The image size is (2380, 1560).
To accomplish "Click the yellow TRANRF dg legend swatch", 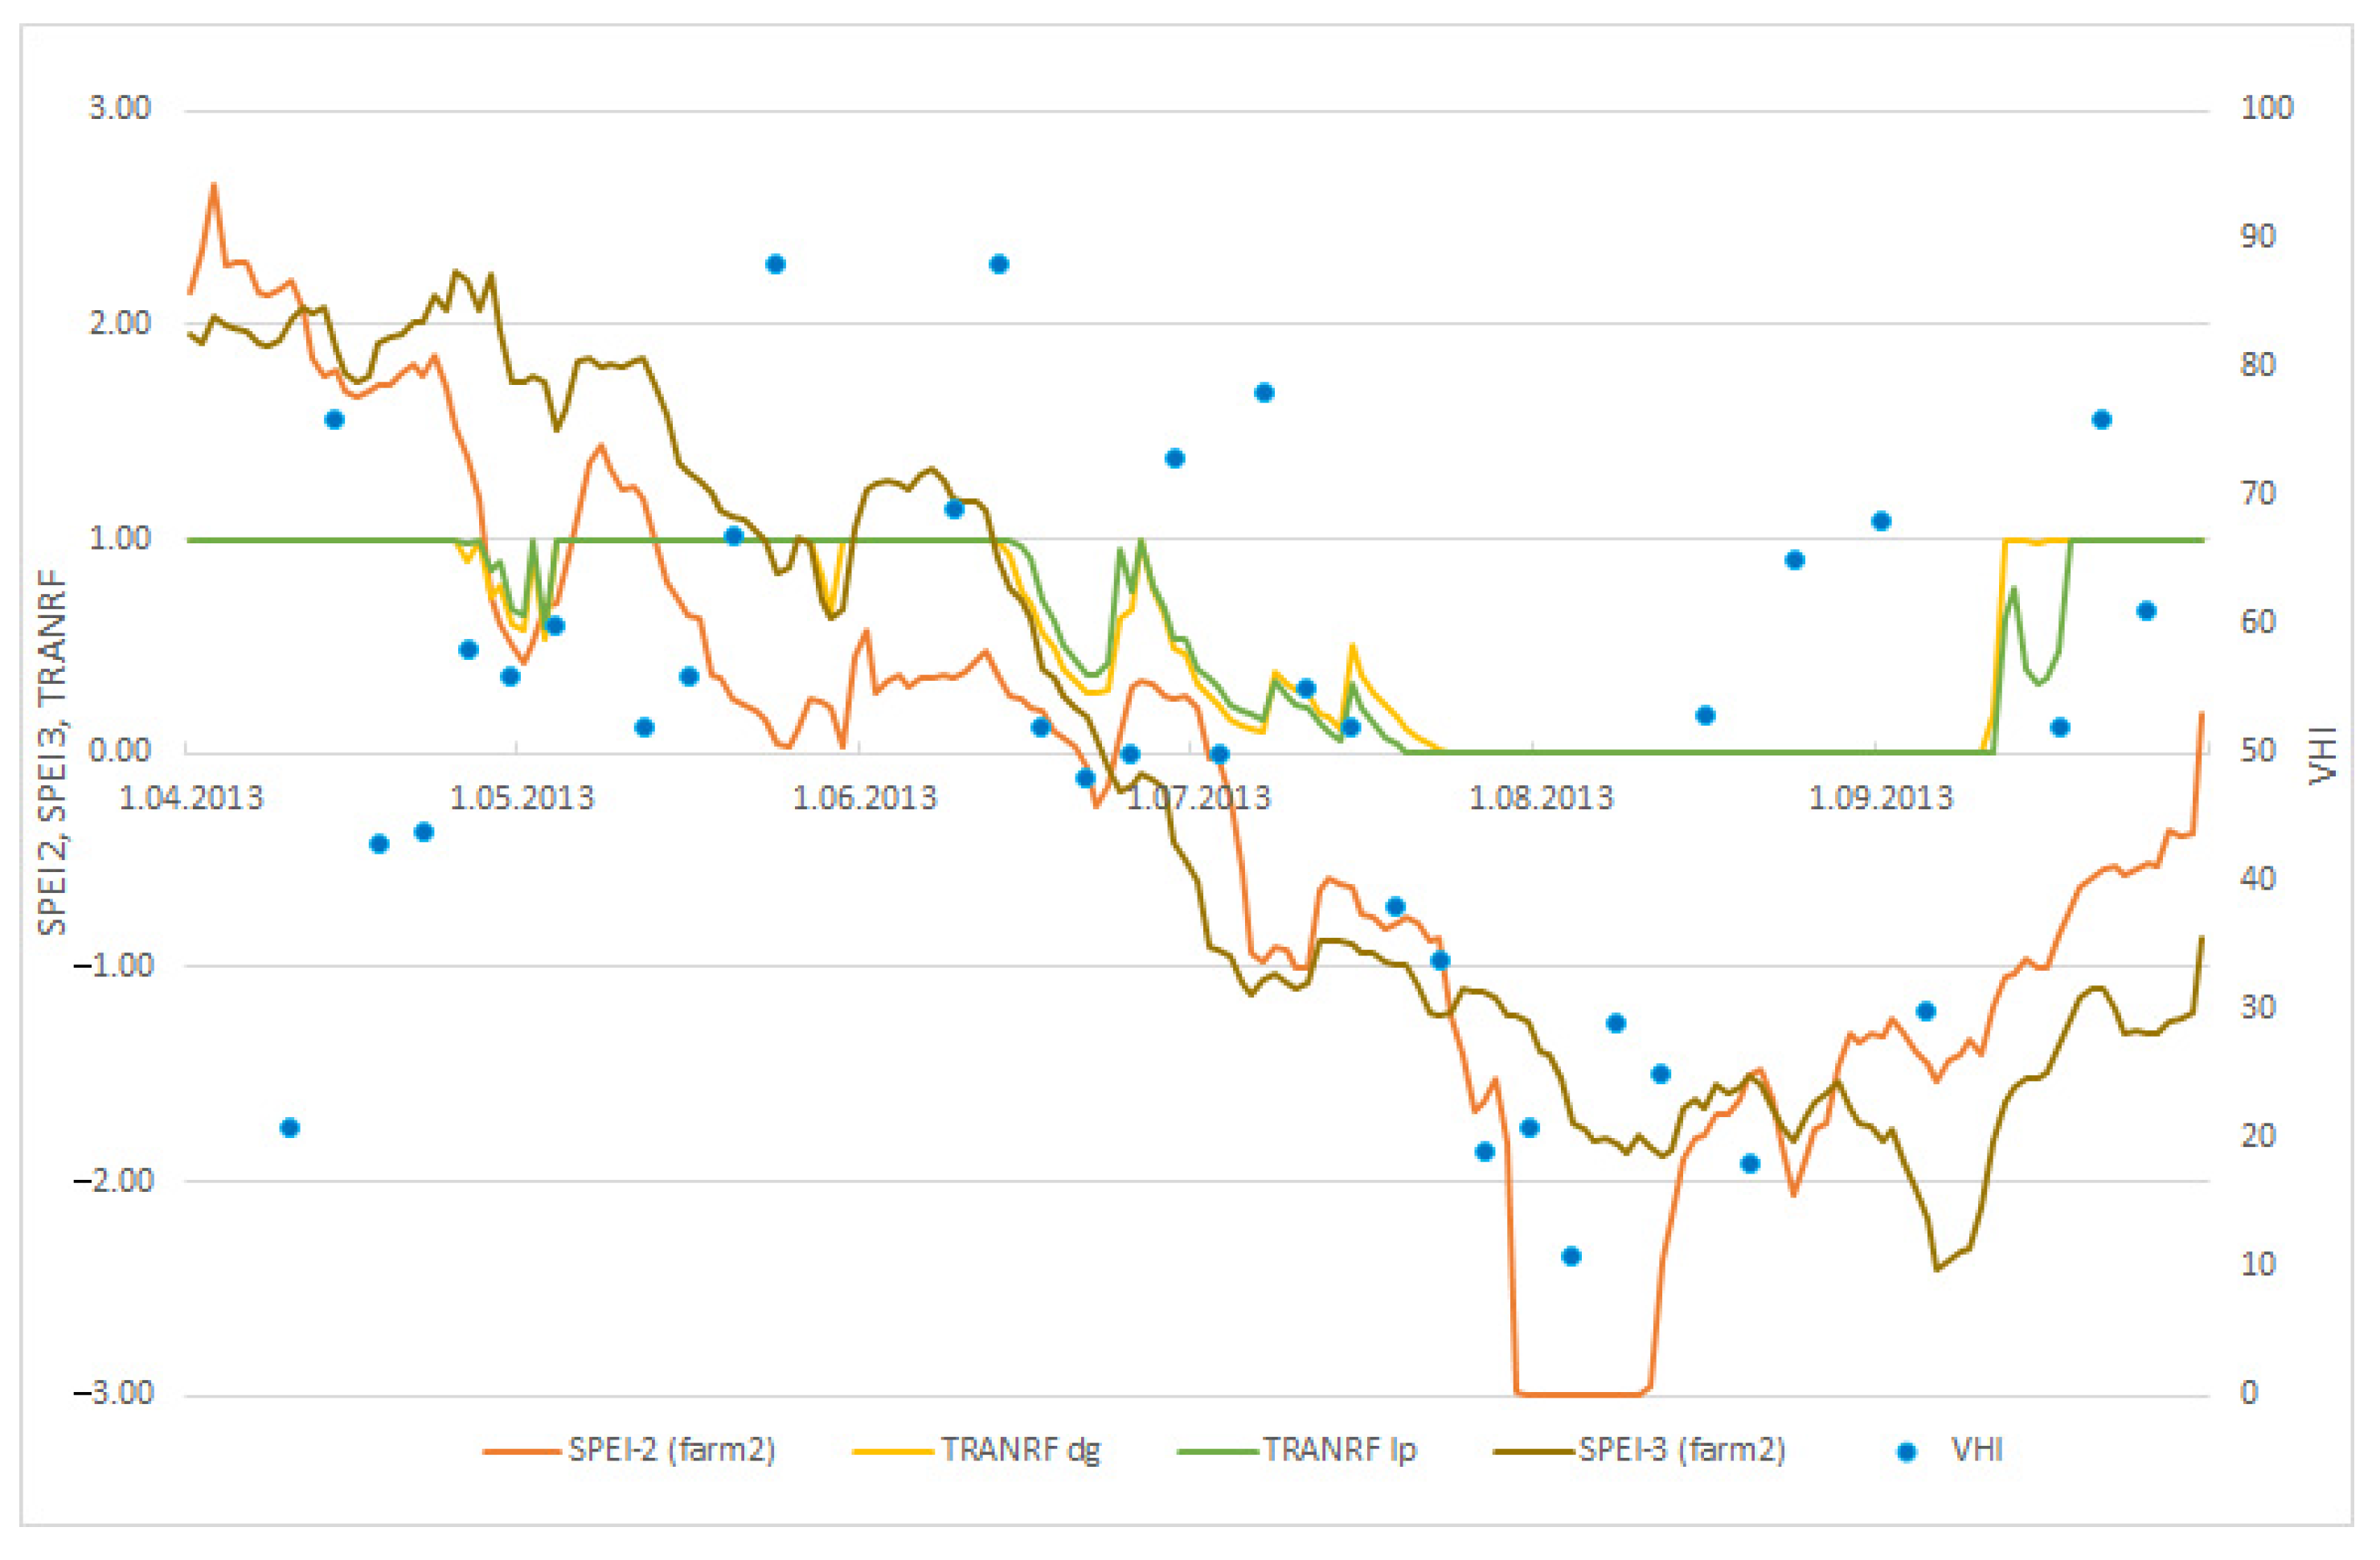I will coord(891,1451).
